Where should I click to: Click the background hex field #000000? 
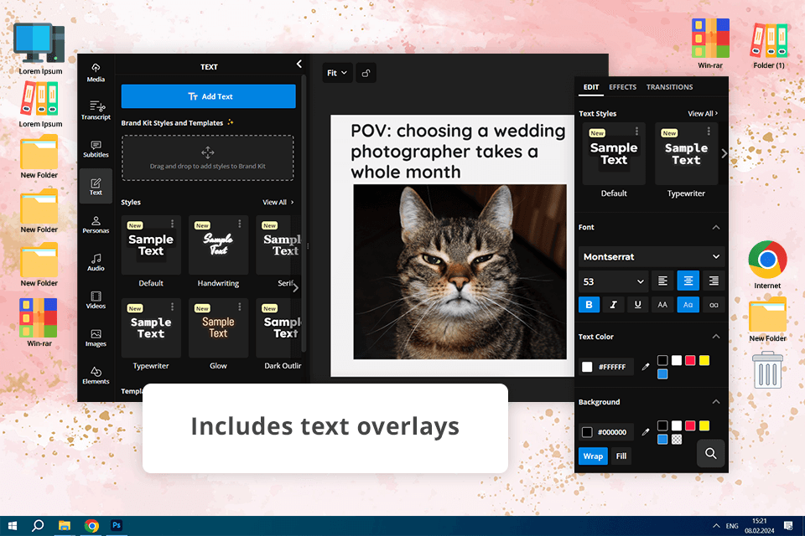coord(606,432)
